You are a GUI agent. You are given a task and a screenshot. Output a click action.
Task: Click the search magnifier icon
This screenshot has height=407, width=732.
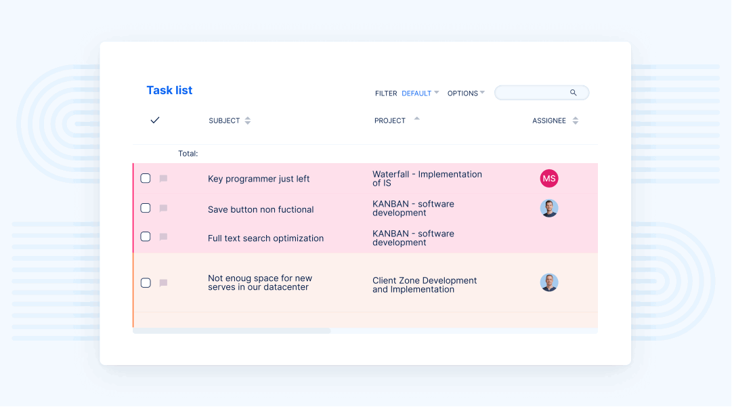[x=573, y=93]
